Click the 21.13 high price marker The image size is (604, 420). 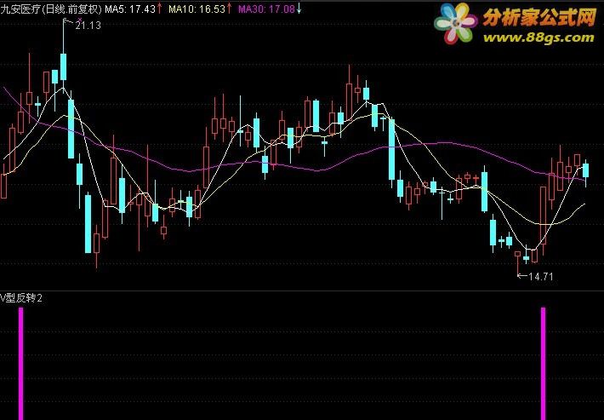pyautogui.click(x=88, y=26)
